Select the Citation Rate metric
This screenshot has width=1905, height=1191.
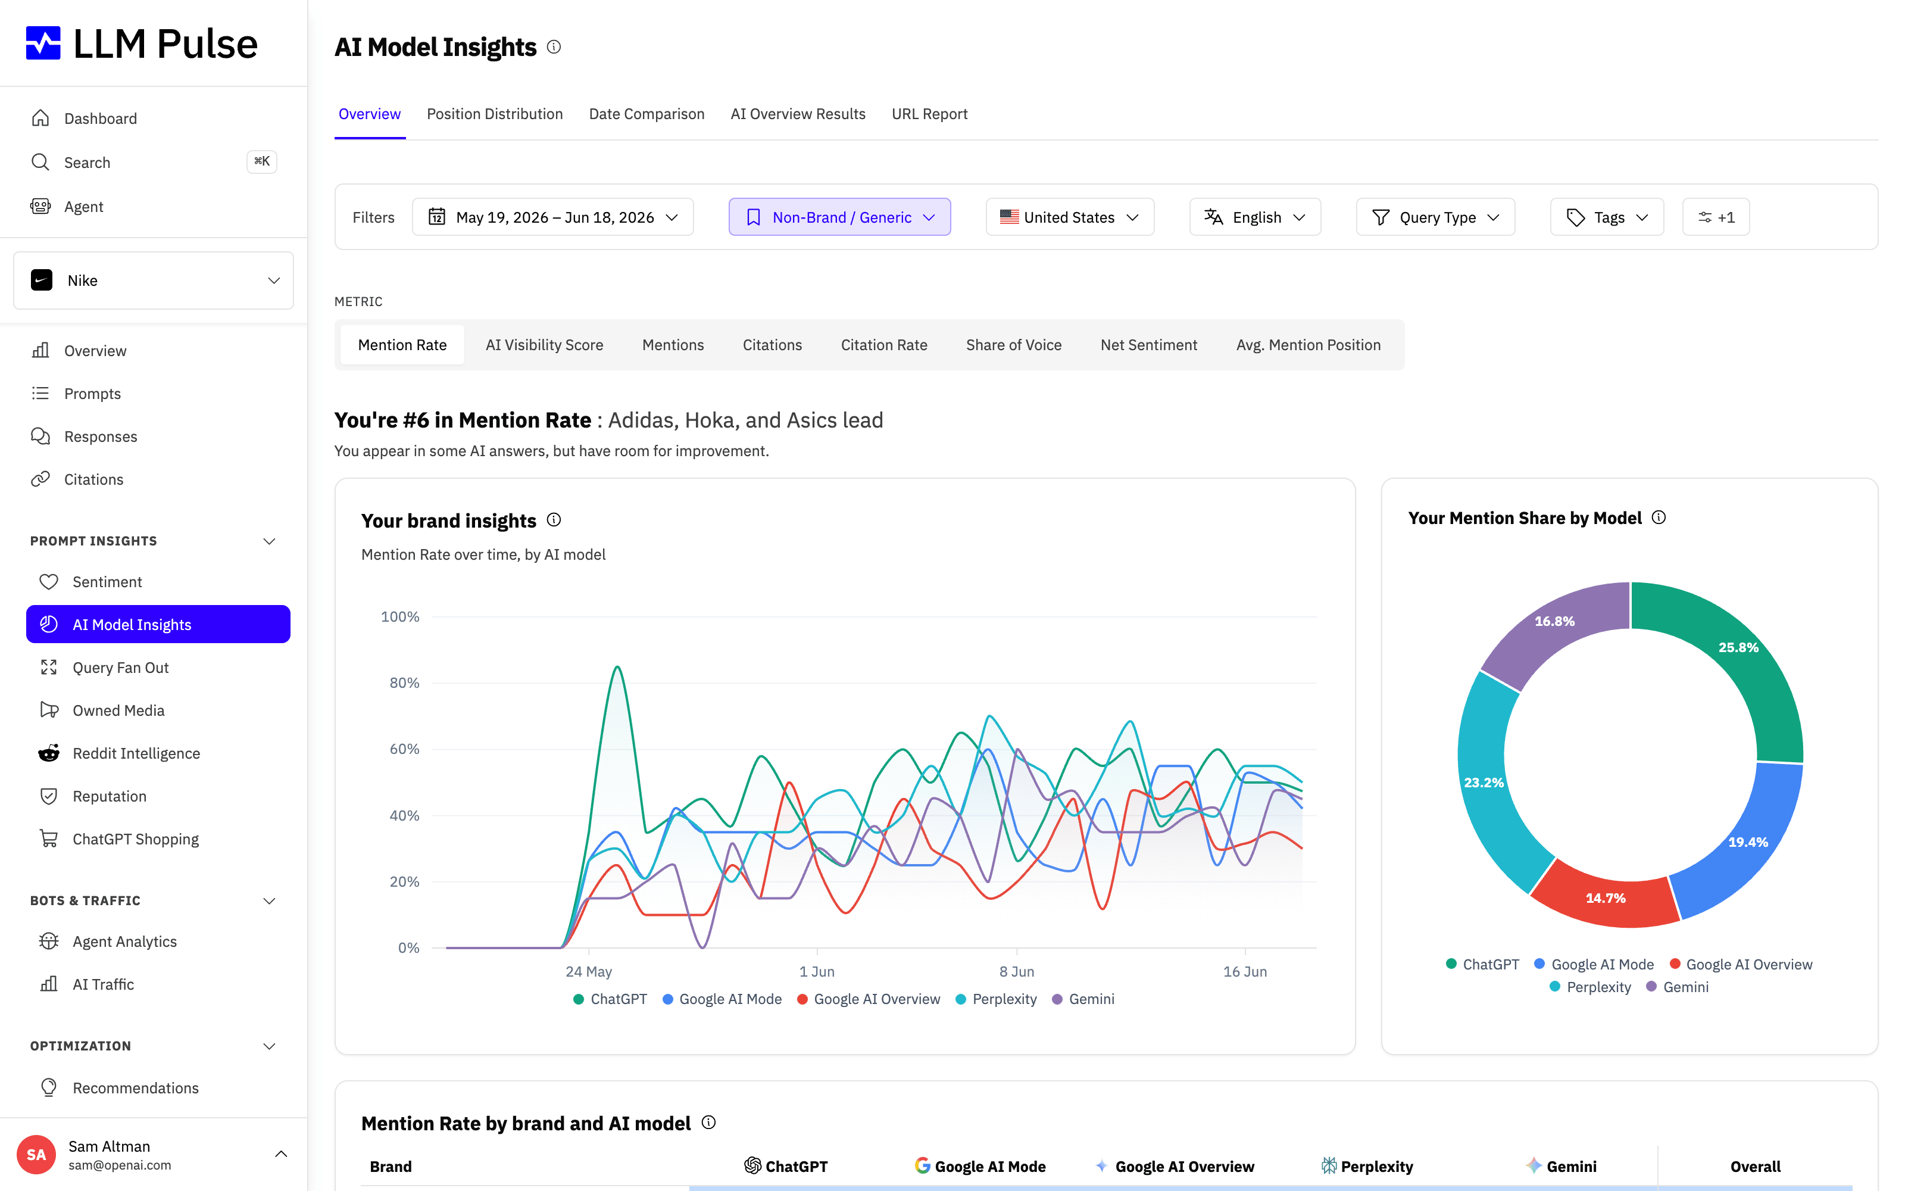coord(883,344)
